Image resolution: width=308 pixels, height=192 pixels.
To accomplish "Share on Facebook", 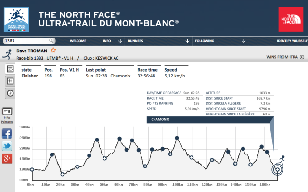I will [x=7, y=134].
